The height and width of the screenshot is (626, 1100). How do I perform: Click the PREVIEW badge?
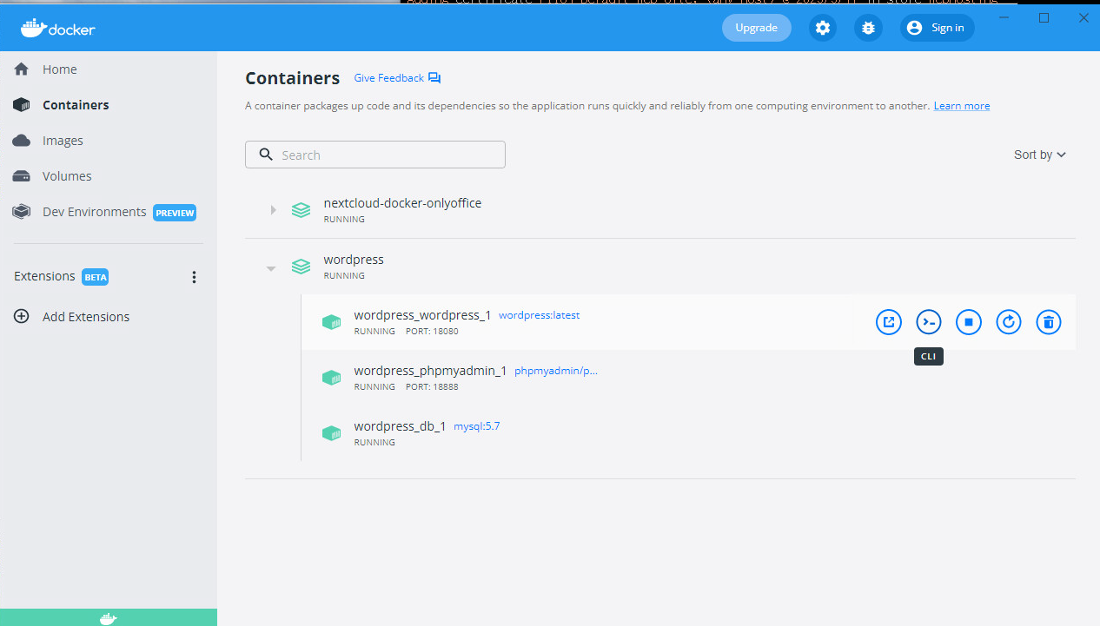(175, 213)
